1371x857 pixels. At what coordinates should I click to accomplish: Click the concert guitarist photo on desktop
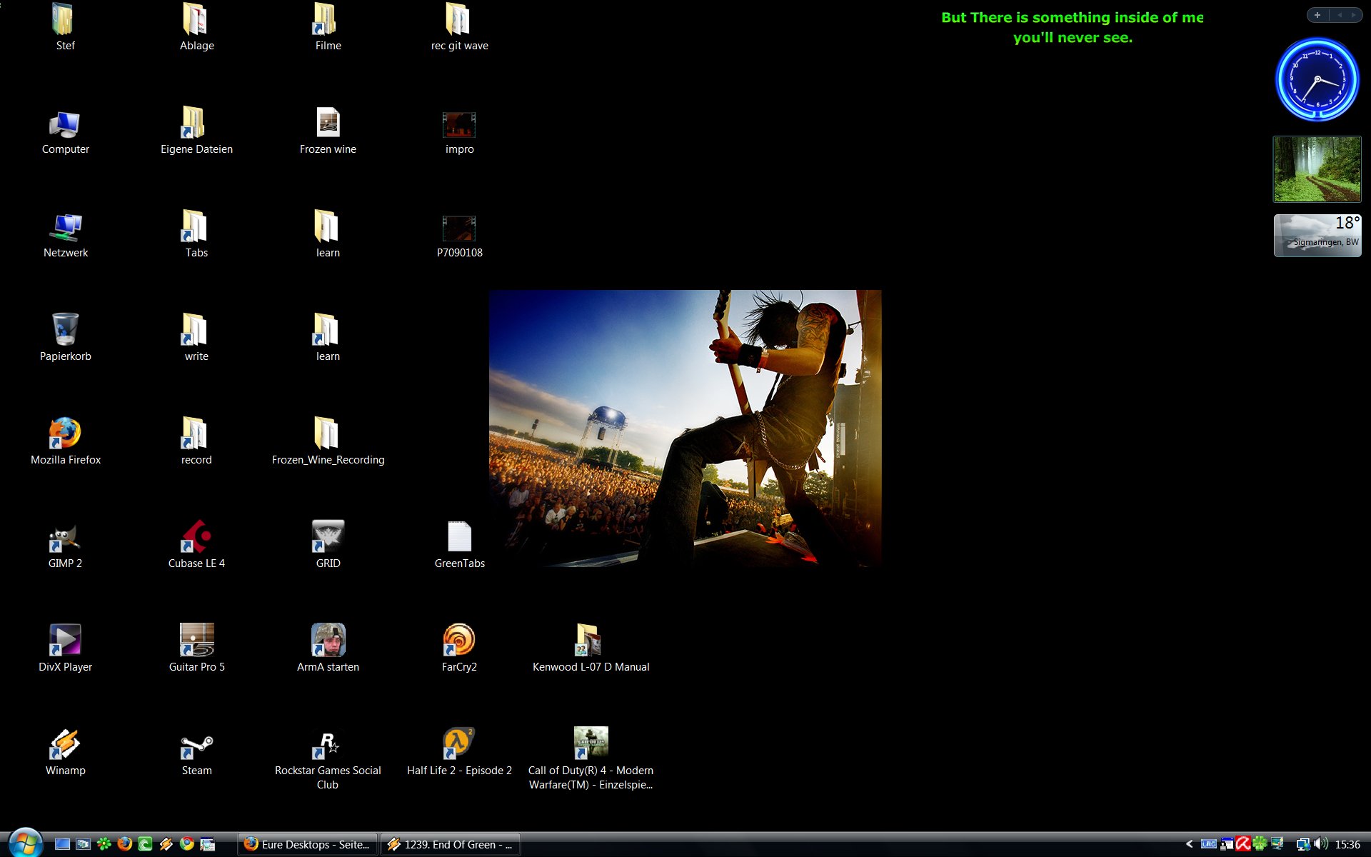tap(685, 428)
